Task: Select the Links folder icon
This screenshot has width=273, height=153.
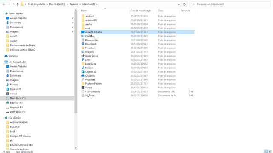Action: click(83, 60)
